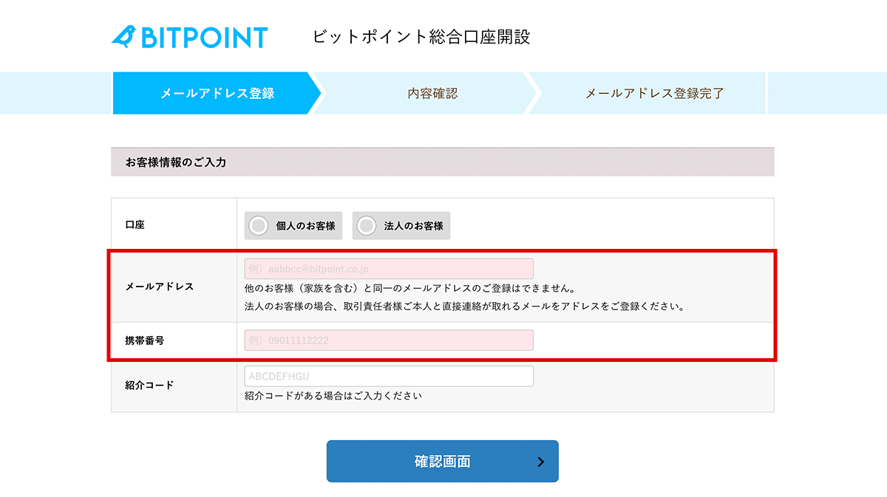The width and height of the screenshot is (887, 497).
Task: Click the 紹介コードがある場合はご入力ください hint text
Action: tap(333, 396)
